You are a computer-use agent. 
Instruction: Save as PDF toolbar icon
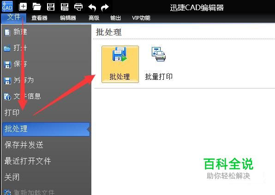tap(65, 6)
